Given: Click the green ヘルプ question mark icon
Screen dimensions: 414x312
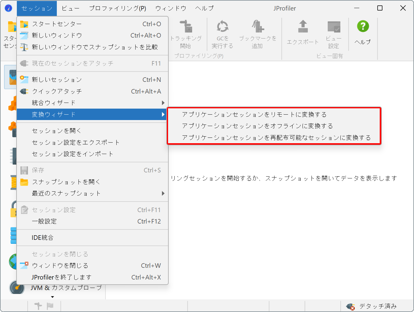Looking at the screenshot, I should click(x=363, y=26).
